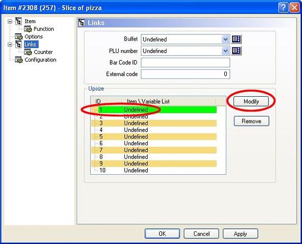Open the PLU number dropdown
This screenshot has height=244, width=302.
[225, 51]
